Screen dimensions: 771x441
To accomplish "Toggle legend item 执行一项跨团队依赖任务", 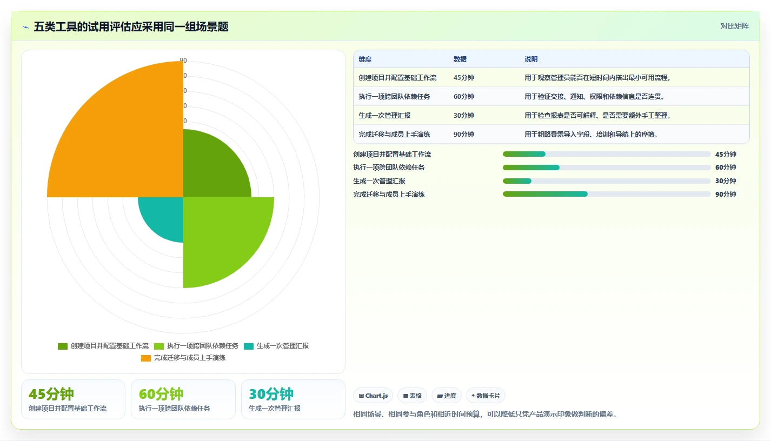I will 196,346.
